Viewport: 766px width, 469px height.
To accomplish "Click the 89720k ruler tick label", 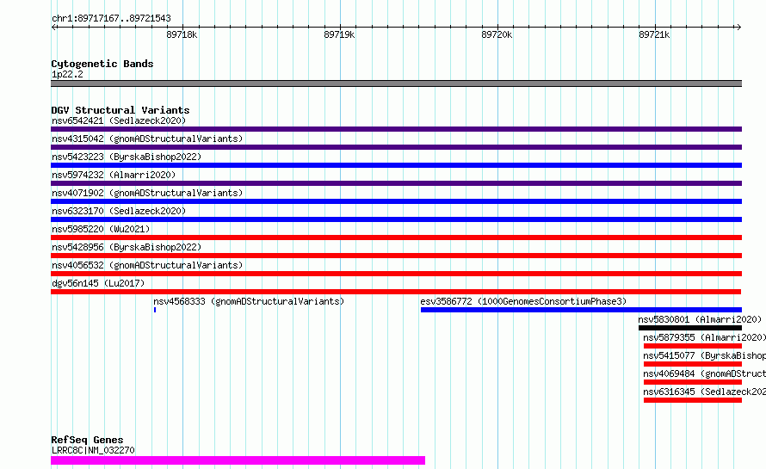I will point(497,34).
